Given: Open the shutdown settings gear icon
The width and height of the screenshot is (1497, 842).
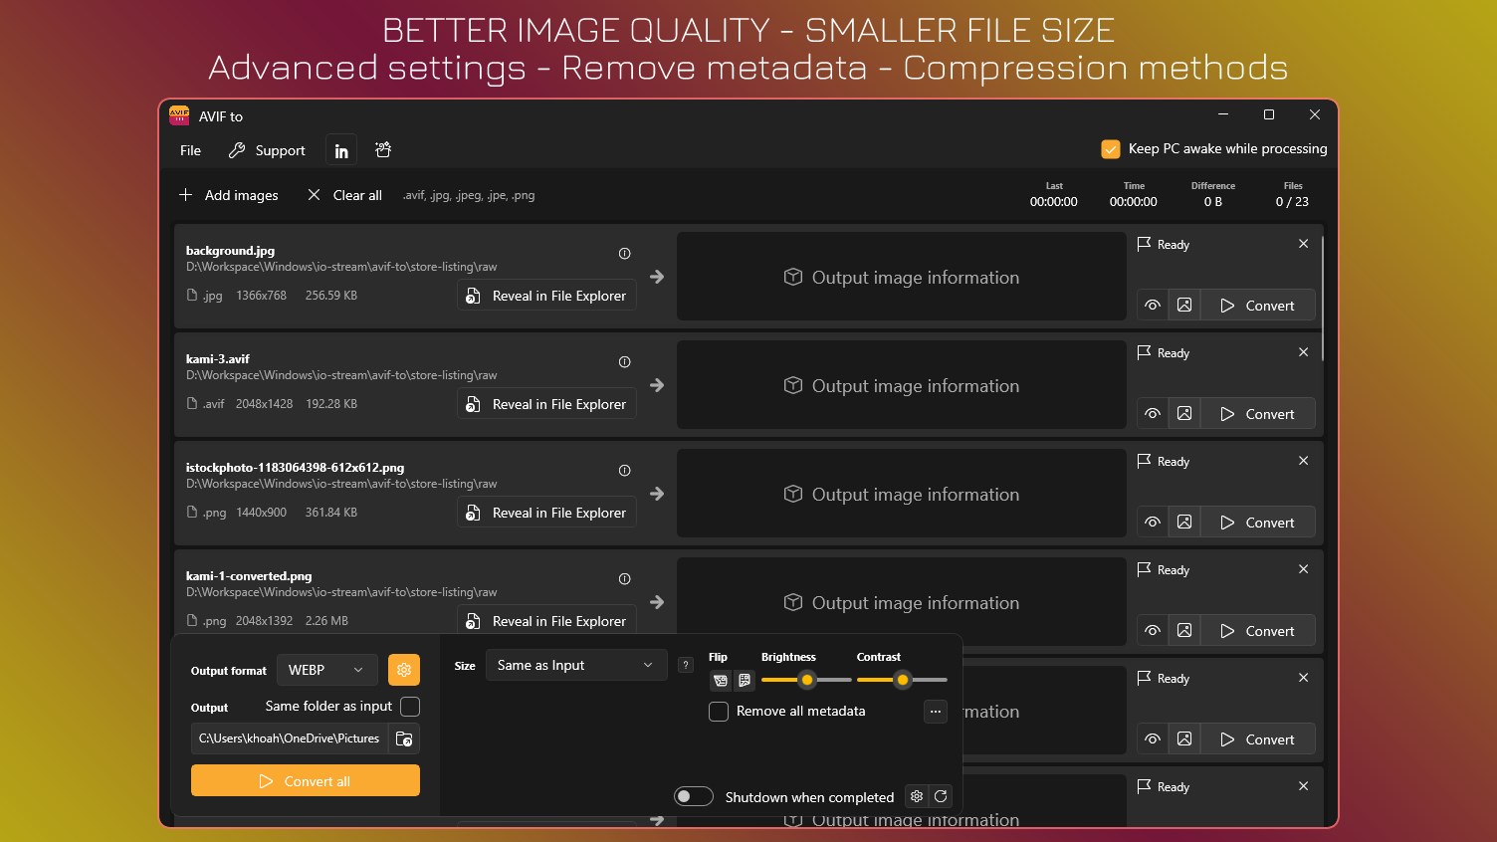Looking at the screenshot, I should coord(916,796).
